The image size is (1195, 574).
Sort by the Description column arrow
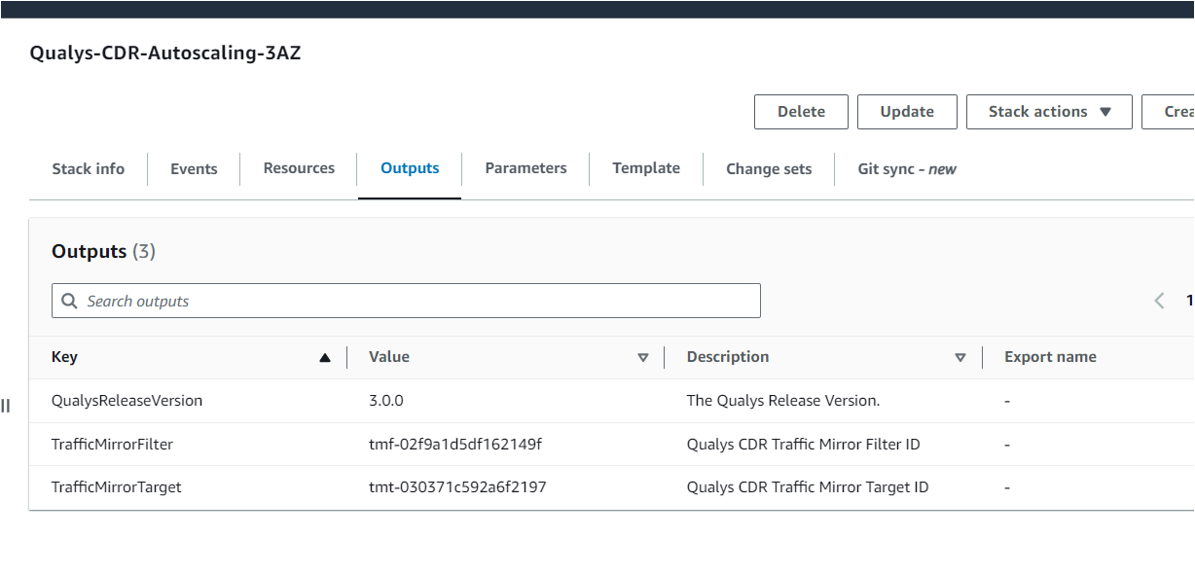point(960,358)
